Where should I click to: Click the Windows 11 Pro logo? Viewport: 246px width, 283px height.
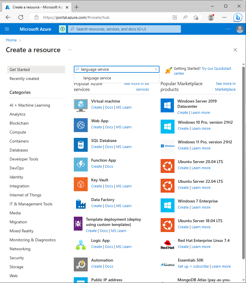point(168,146)
